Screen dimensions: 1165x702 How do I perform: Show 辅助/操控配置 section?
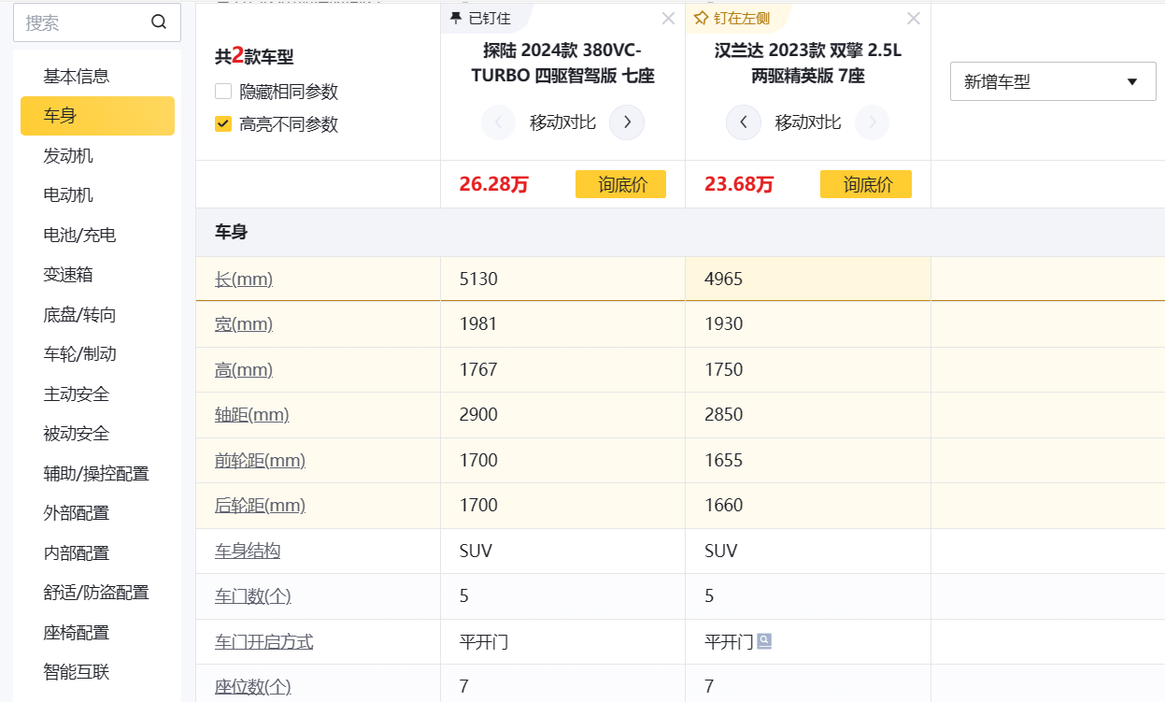tap(97, 474)
